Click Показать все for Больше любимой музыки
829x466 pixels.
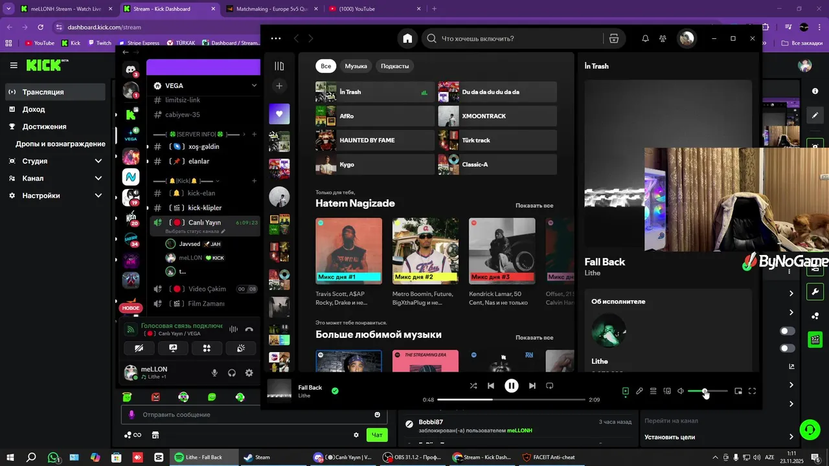534,337
